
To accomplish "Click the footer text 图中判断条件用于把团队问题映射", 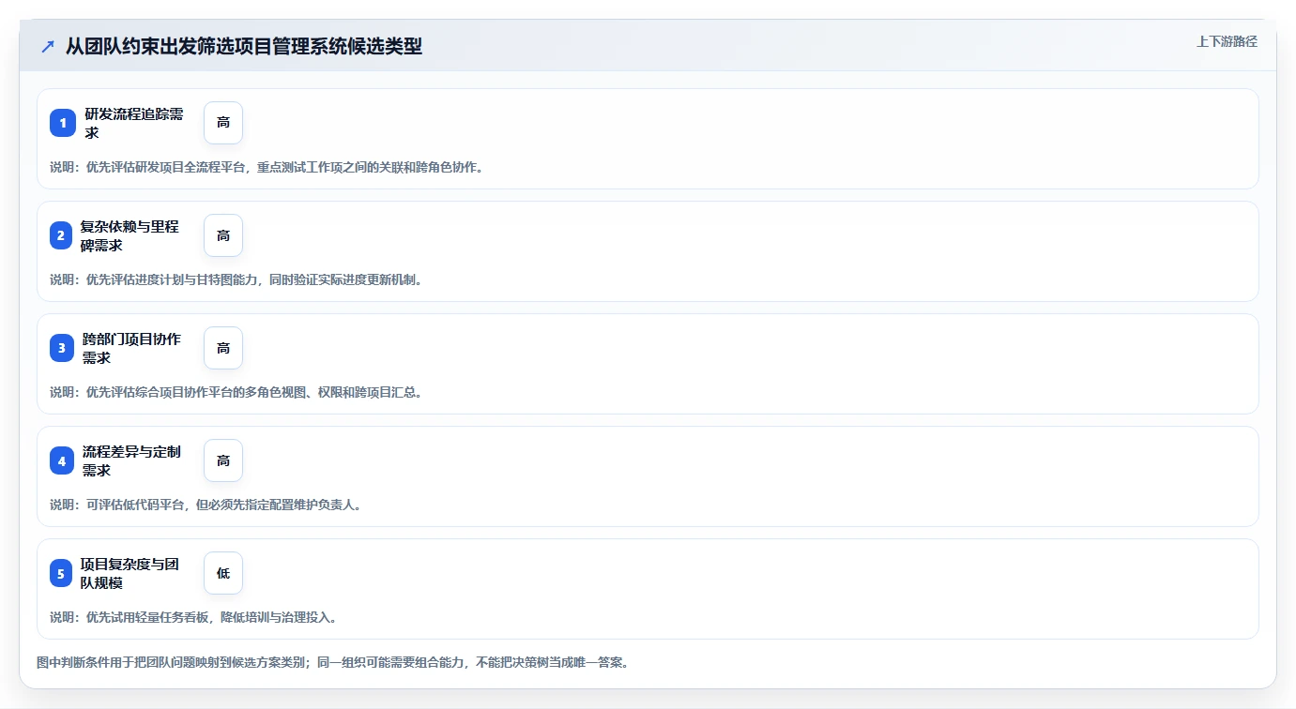I will [332, 662].
